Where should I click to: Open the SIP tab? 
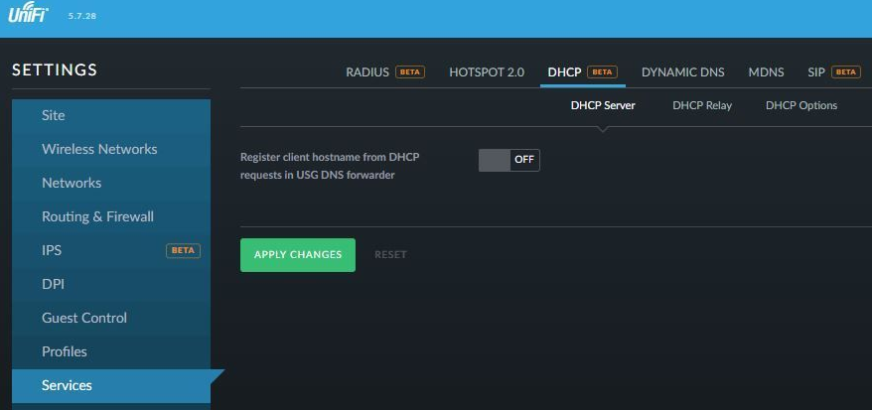tap(834, 72)
